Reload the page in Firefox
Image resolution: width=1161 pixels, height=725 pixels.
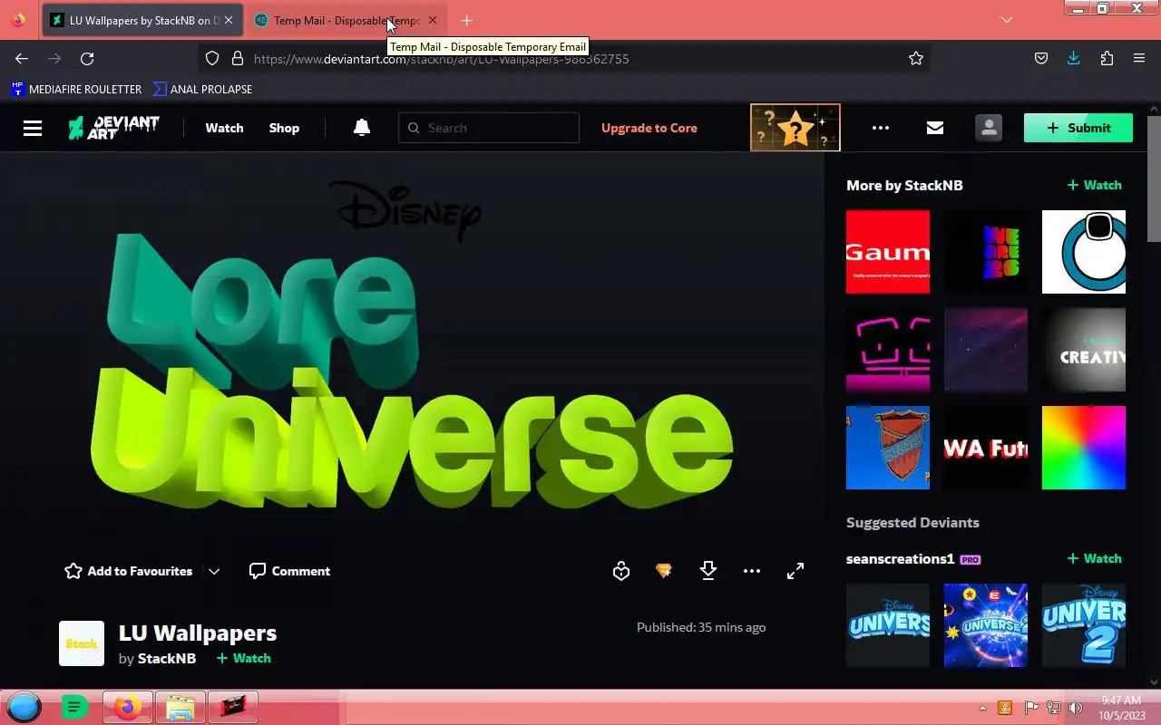click(87, 59)
